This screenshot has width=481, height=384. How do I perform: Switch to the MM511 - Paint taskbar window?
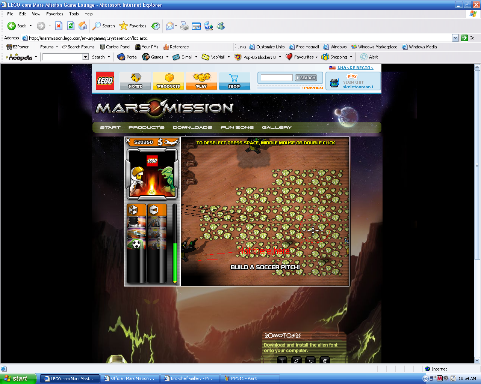(x=250, y=378)
